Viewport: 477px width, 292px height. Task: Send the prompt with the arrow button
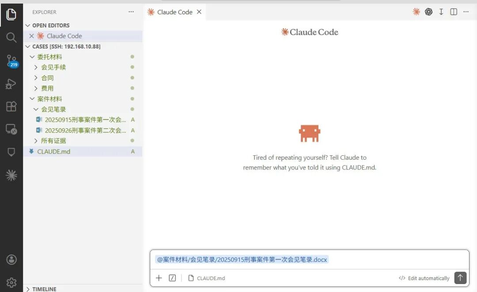(460, 278)
